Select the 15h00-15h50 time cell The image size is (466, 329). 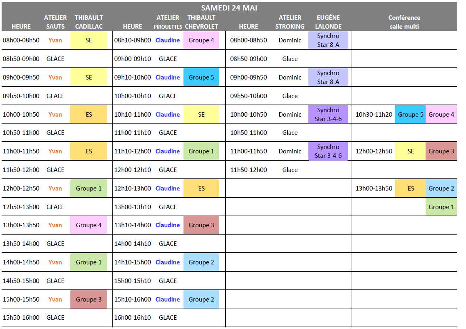click(x=21, y=300)
